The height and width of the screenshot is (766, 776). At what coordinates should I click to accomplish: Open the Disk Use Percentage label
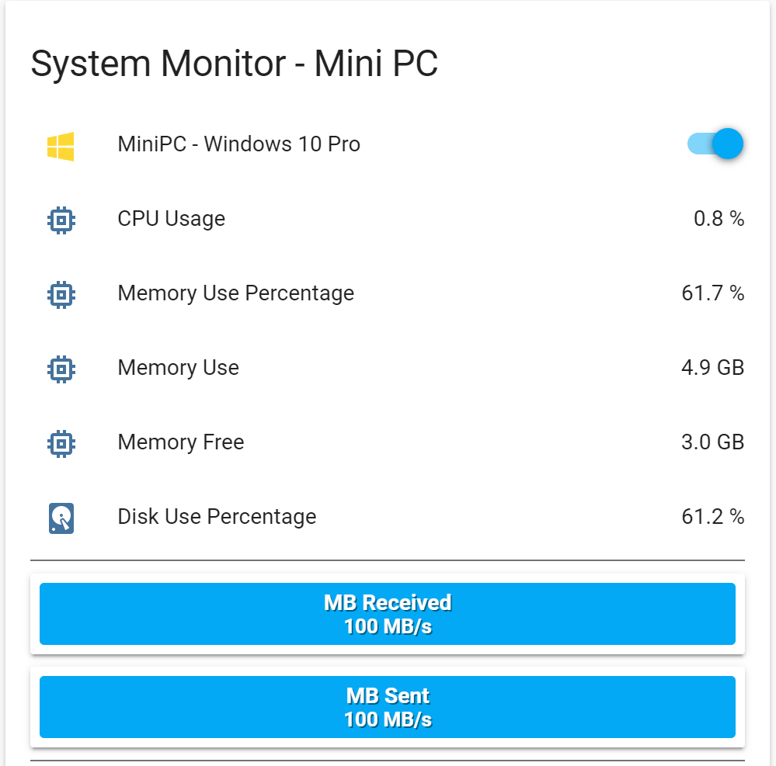(217, 517)
